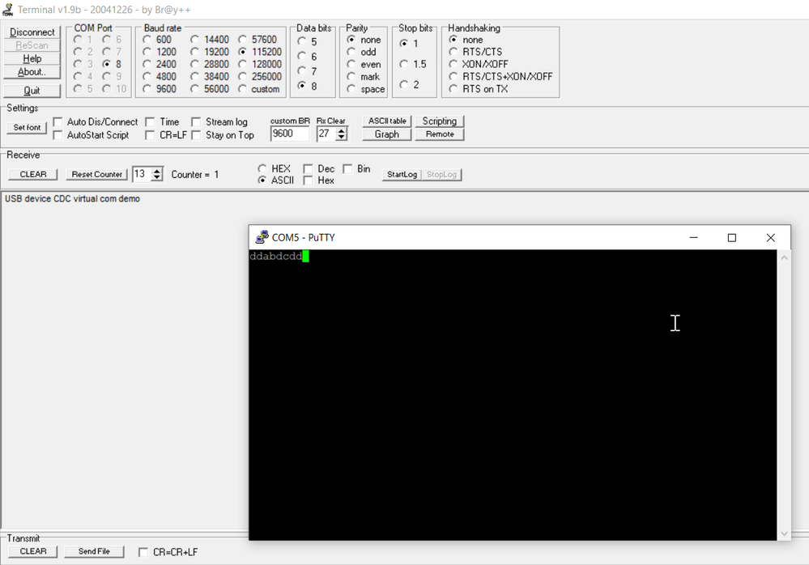Enable the Time checkbox in Settings
Viewport: 809px width, 565px height.
pyautogui.click(x=150, y=121)
